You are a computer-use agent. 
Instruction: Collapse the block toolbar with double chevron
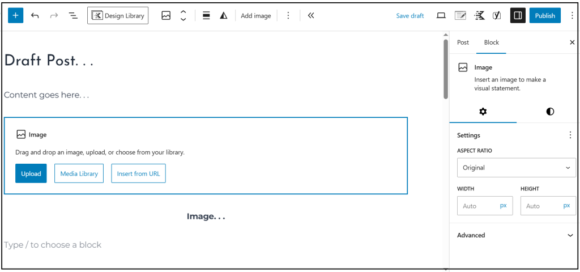point(311,16)
